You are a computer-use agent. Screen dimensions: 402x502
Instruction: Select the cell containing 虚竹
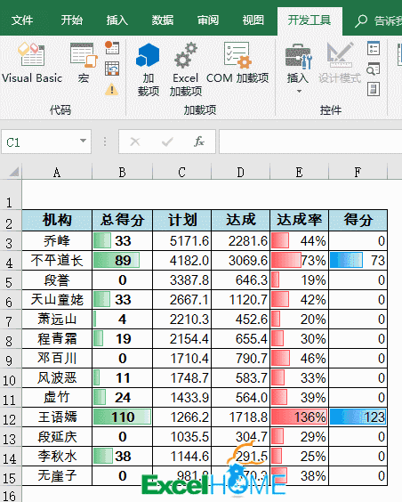[57, 398]
